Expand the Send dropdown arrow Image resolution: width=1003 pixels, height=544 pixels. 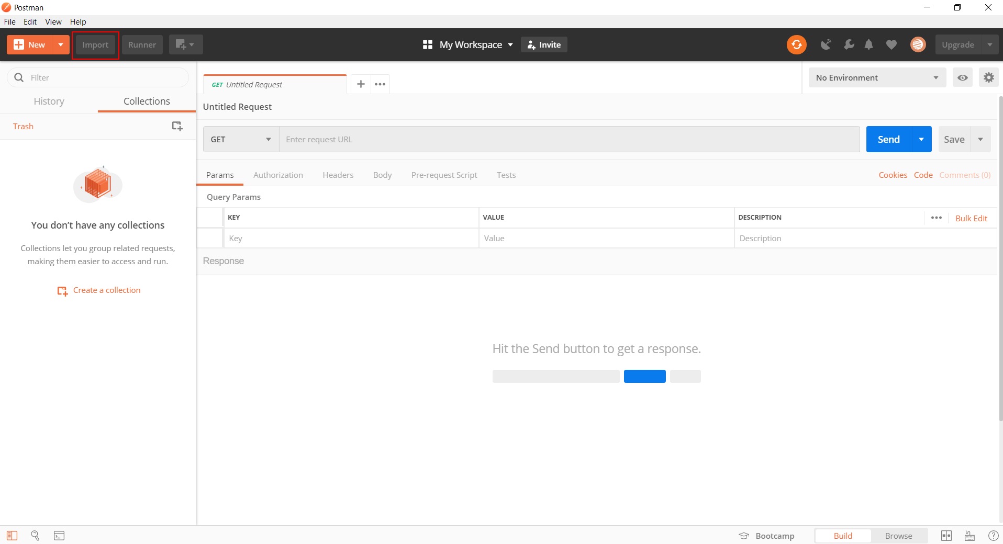click(x=921, y=139)
